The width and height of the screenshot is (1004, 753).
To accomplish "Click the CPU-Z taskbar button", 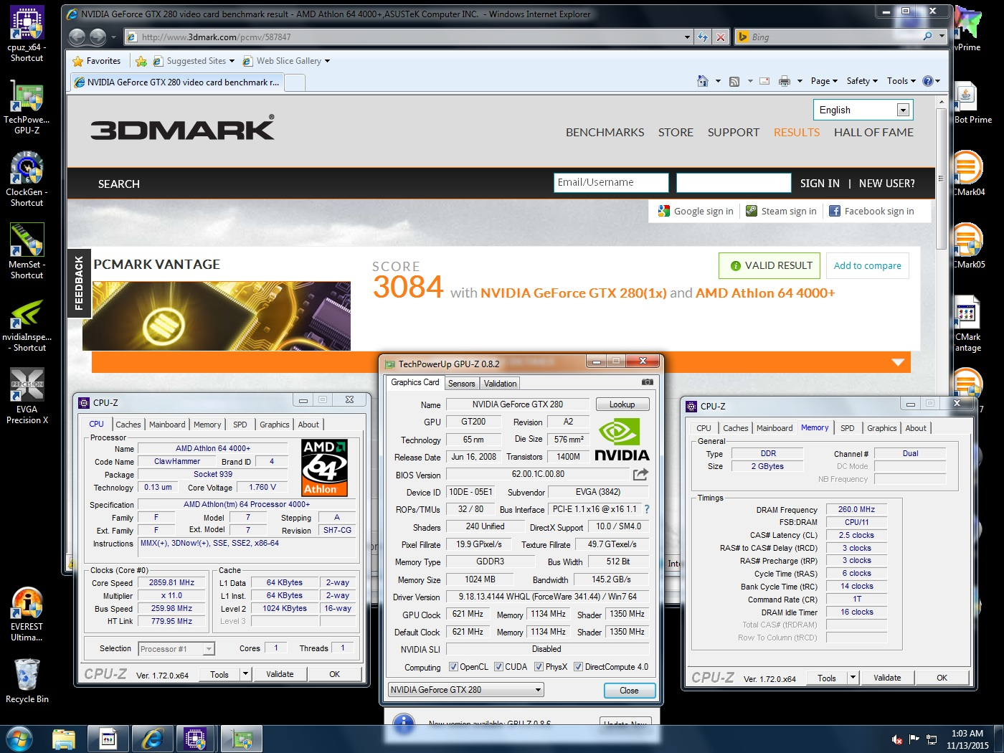I will [x=195, y=739].
